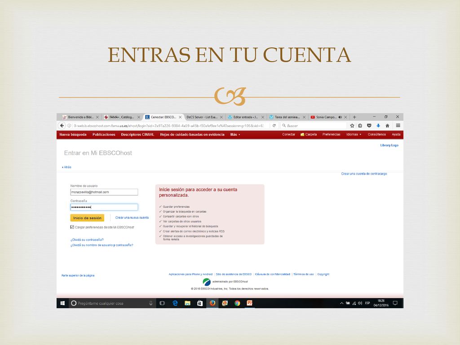Expand the Idiomas language dropdown
Screen dimensions: 460x345
[x=354, y=134]
